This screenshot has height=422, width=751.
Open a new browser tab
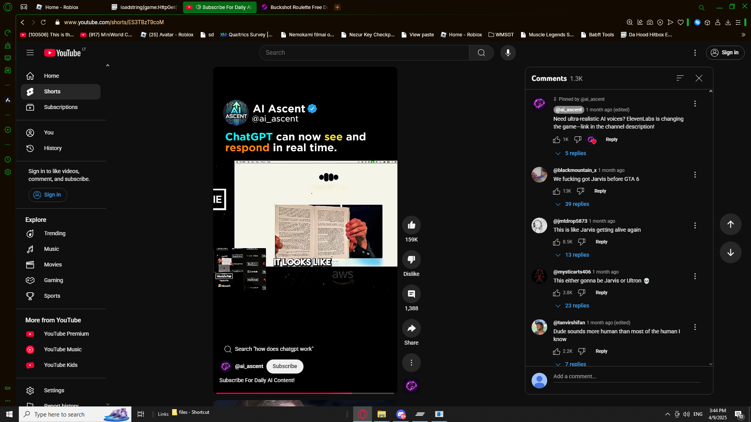(x=337, y=7)
